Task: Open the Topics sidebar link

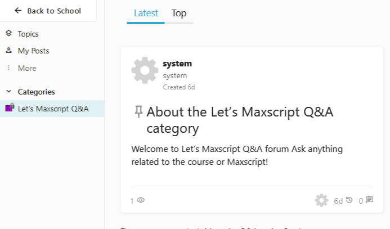Action: tap(28, 34)
